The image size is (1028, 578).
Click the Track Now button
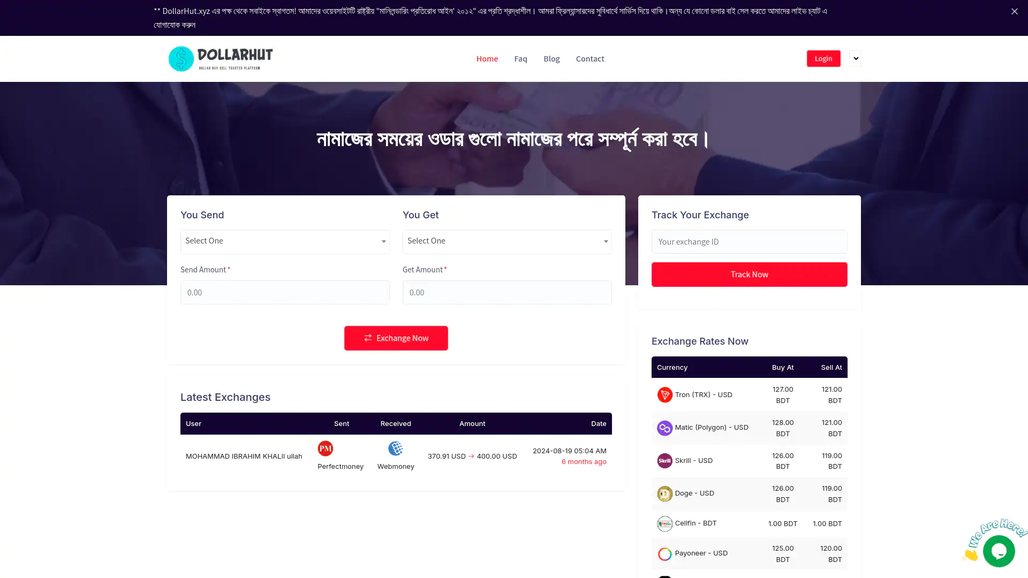750,275
